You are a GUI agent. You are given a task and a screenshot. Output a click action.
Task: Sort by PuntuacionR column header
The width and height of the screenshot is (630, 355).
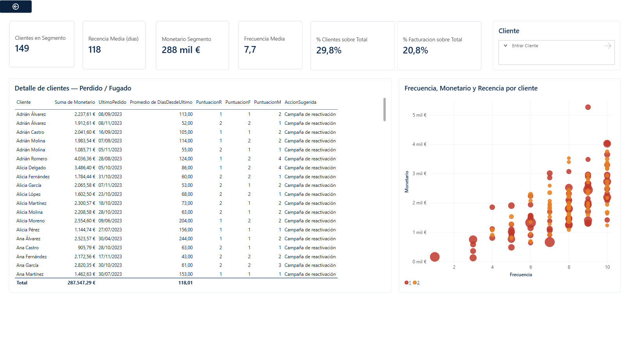(209, 102)
